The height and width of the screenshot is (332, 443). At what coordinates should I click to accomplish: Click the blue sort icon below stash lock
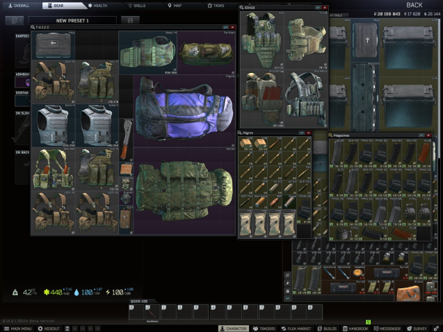click(x=287, y=299)
